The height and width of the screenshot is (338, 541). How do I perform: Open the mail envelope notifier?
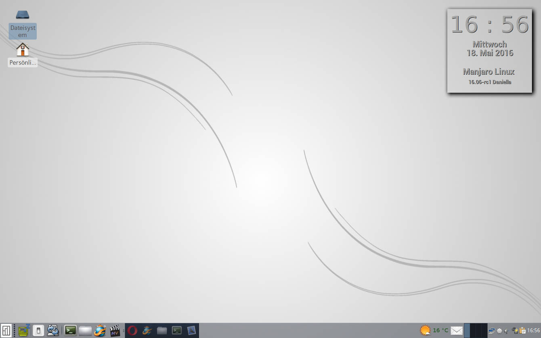pos(457,331)
